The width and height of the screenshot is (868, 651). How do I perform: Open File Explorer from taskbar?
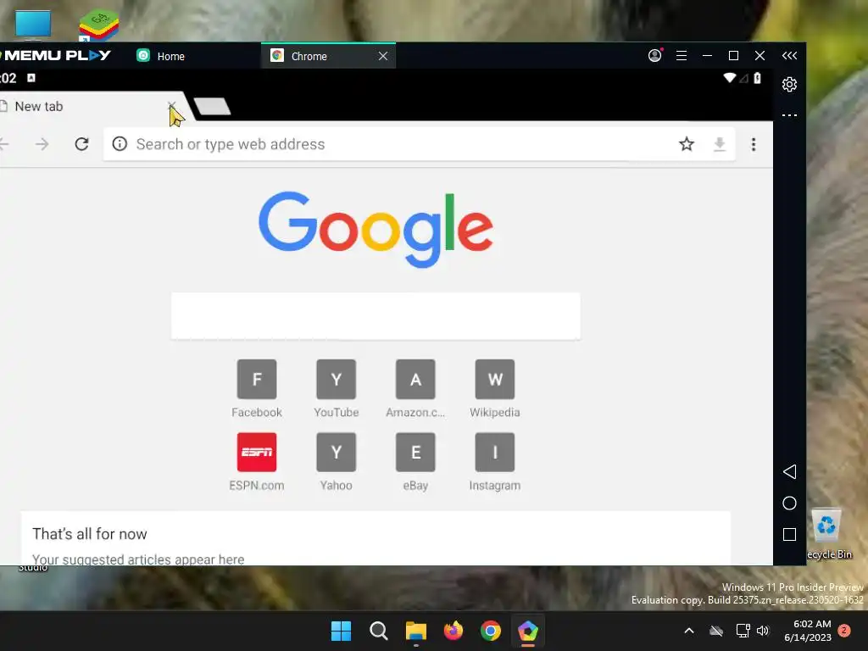pyautogui.click(x=415, y=631)
